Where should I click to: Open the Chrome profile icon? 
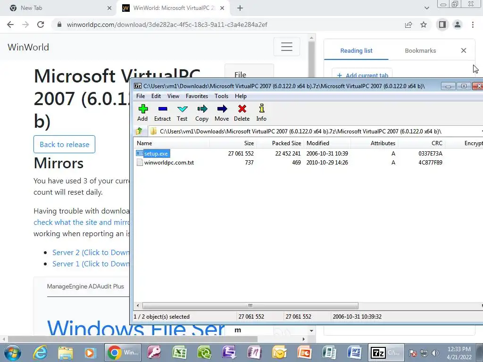(x=458, y=25)
